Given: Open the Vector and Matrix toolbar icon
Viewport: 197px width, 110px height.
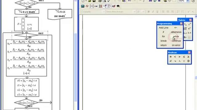Looking at the screenshot, I should pos(92,6).
